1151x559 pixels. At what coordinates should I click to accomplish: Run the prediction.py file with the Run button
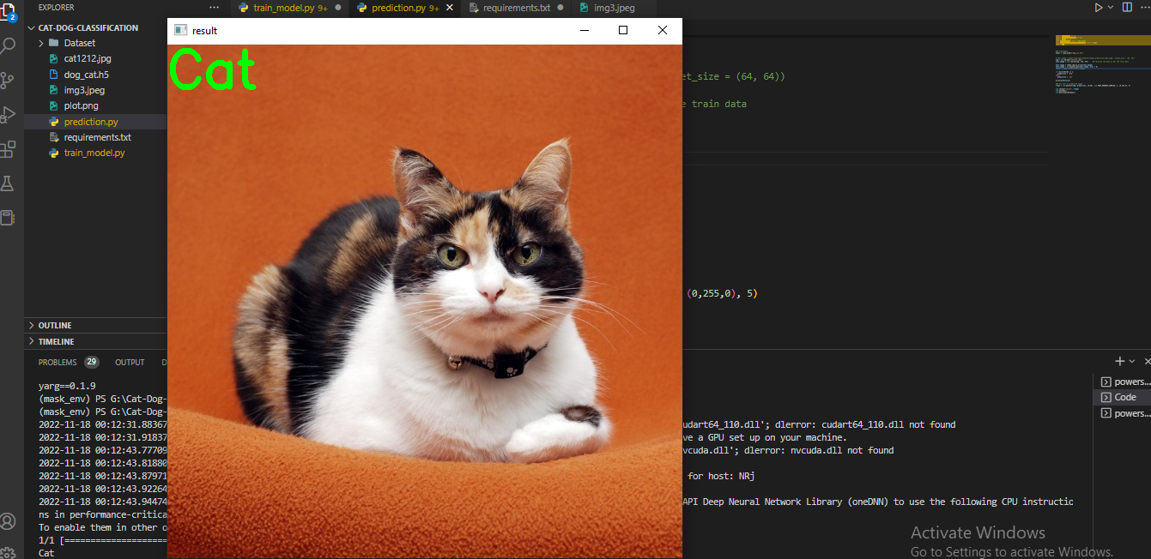click(1100, 7)
